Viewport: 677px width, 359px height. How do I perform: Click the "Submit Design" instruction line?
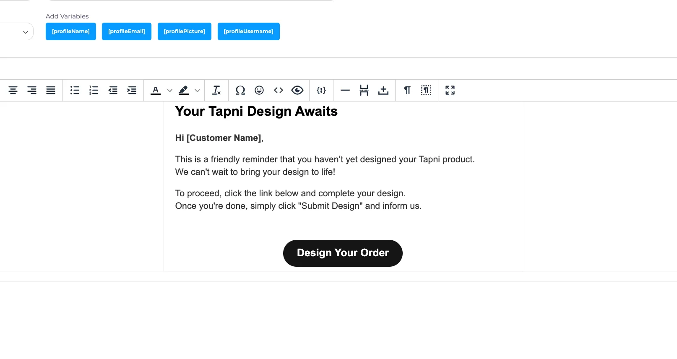(x=298, y=206)
